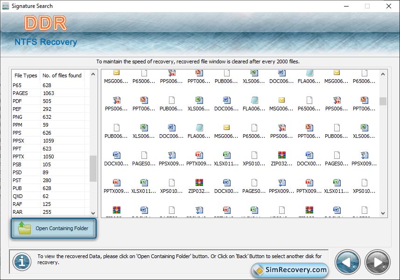The width and height of the screenshot is (400, 280).
Task: Visit the SimRecovery.com link
Action: [x=290, y=270]
